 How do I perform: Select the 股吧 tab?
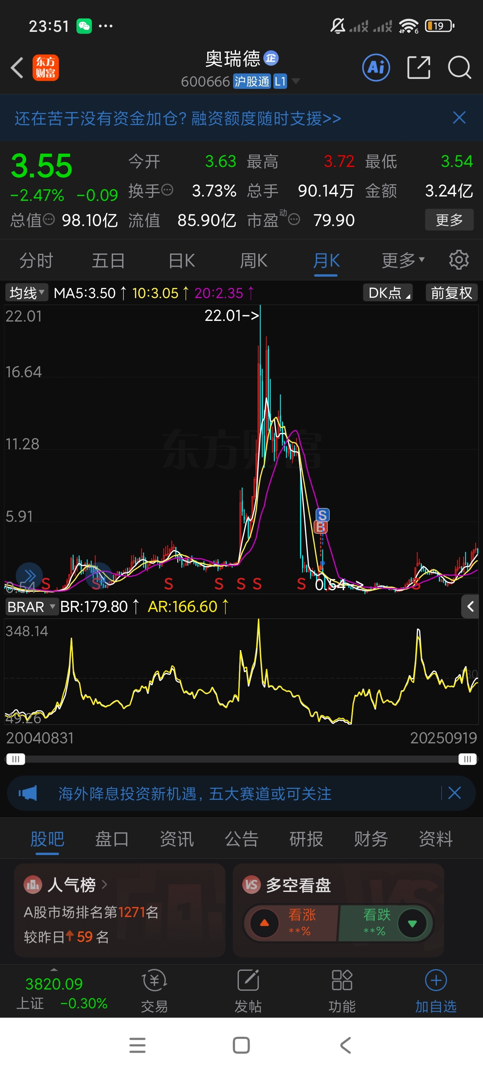click(47, 839)
